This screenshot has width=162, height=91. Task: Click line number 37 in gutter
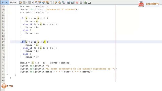click(3, 42)
